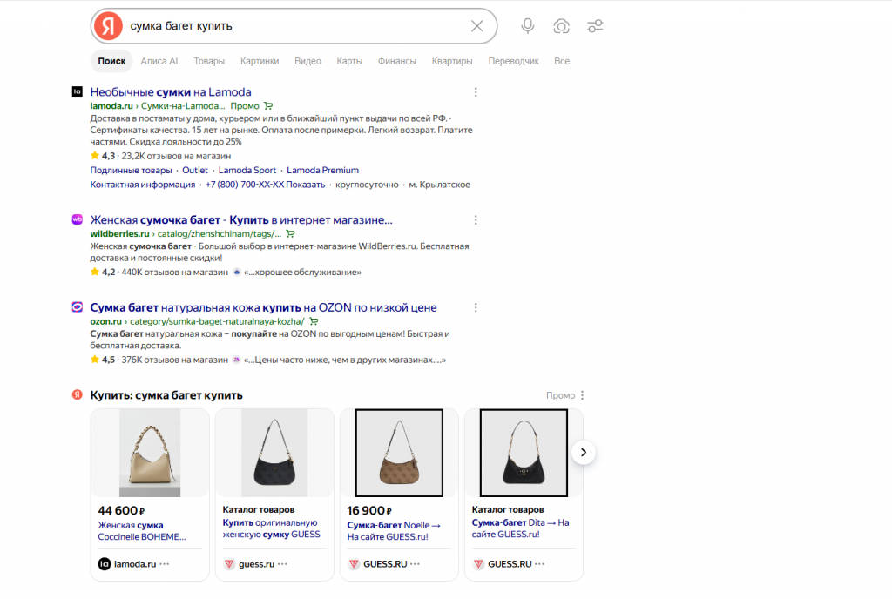The height and width of the screenshot is (599, 892).
Task: Click wildberries.ru domain link
Action: [x=119, y=233]
